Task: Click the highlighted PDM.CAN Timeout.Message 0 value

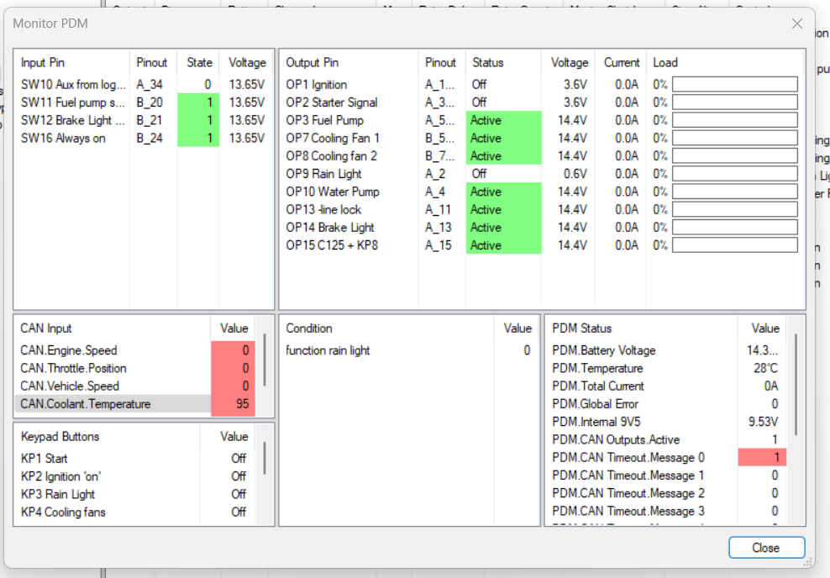Action: tap(762, 457)
